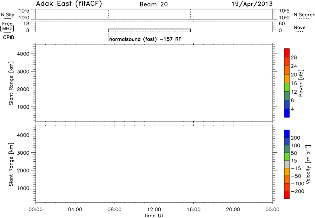The image size is (315, 218).
Task: Select the '20:00' time tick label
Action: point(233,210)
